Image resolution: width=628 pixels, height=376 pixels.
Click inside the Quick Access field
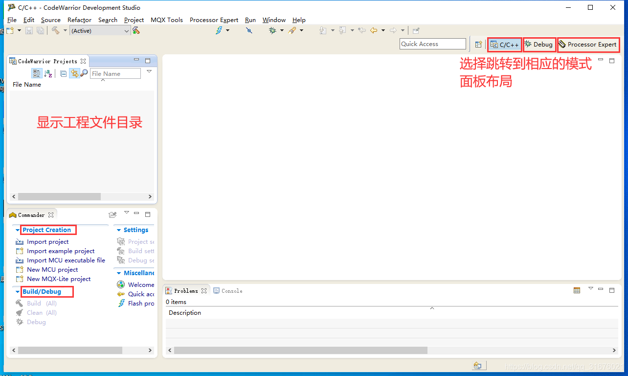[432, 44]
